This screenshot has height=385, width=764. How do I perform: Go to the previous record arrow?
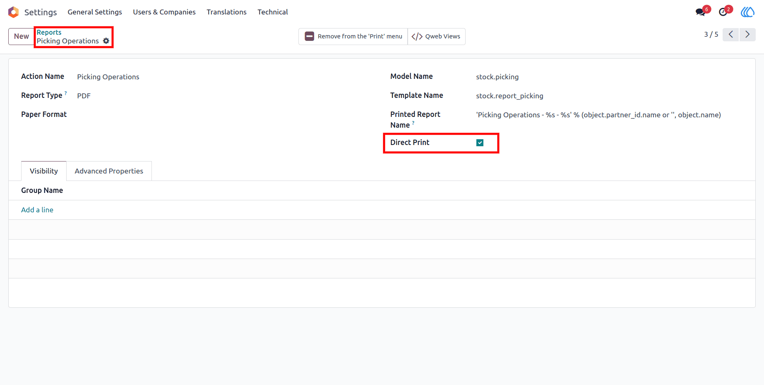tap(731, 34)
